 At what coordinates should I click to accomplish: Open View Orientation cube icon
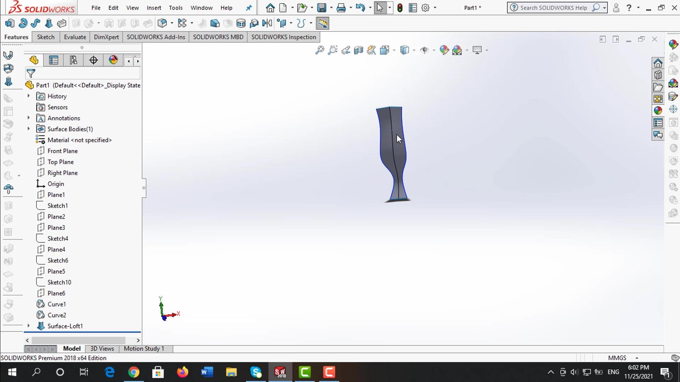click(385, 50)
